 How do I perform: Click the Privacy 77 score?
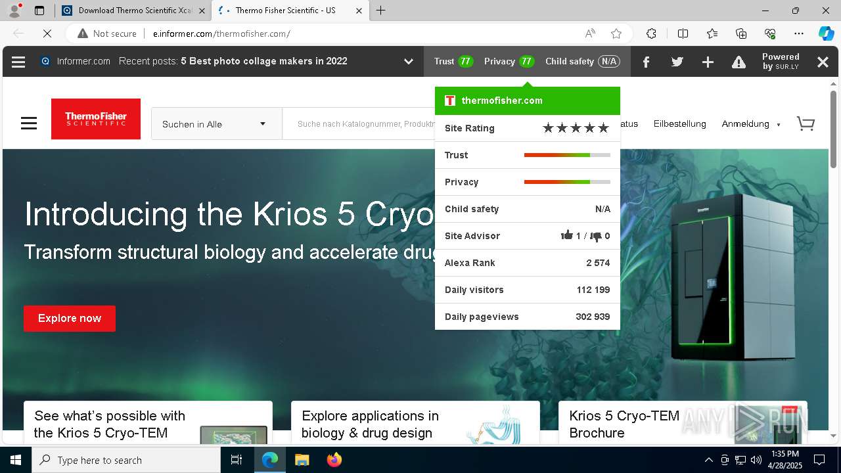pos(509,61)
